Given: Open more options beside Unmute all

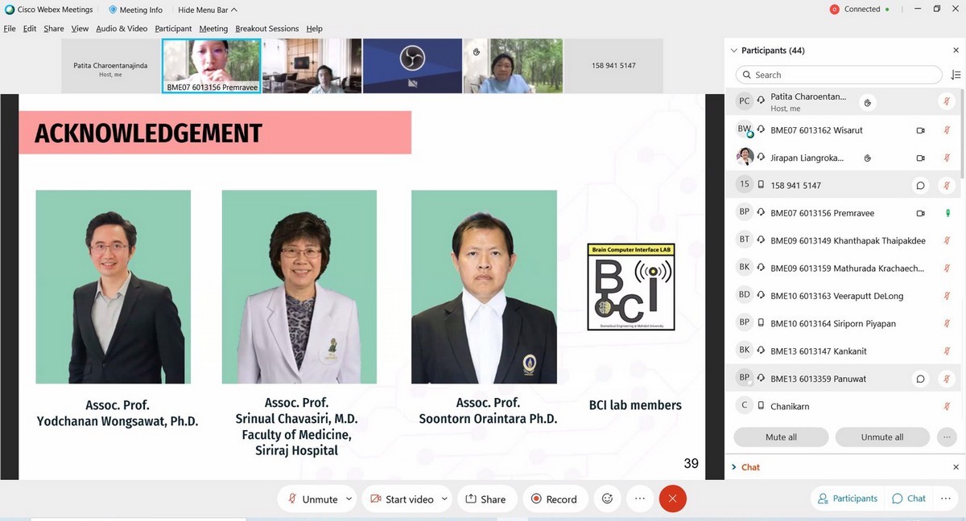Looking at the screenshot, I should click(947, 437).
